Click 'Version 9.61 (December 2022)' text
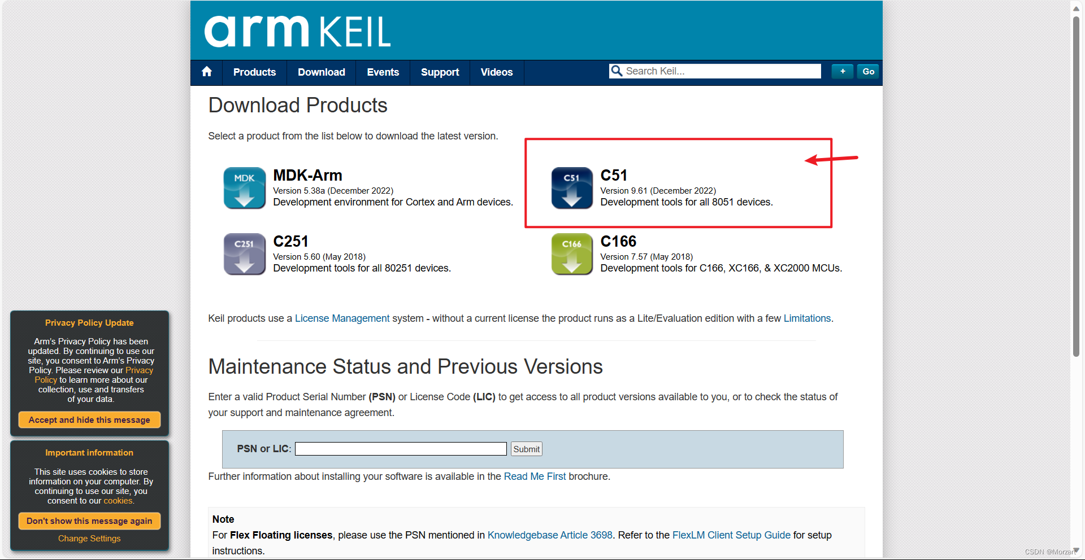The image size is (1085, 560). point(658,191)
